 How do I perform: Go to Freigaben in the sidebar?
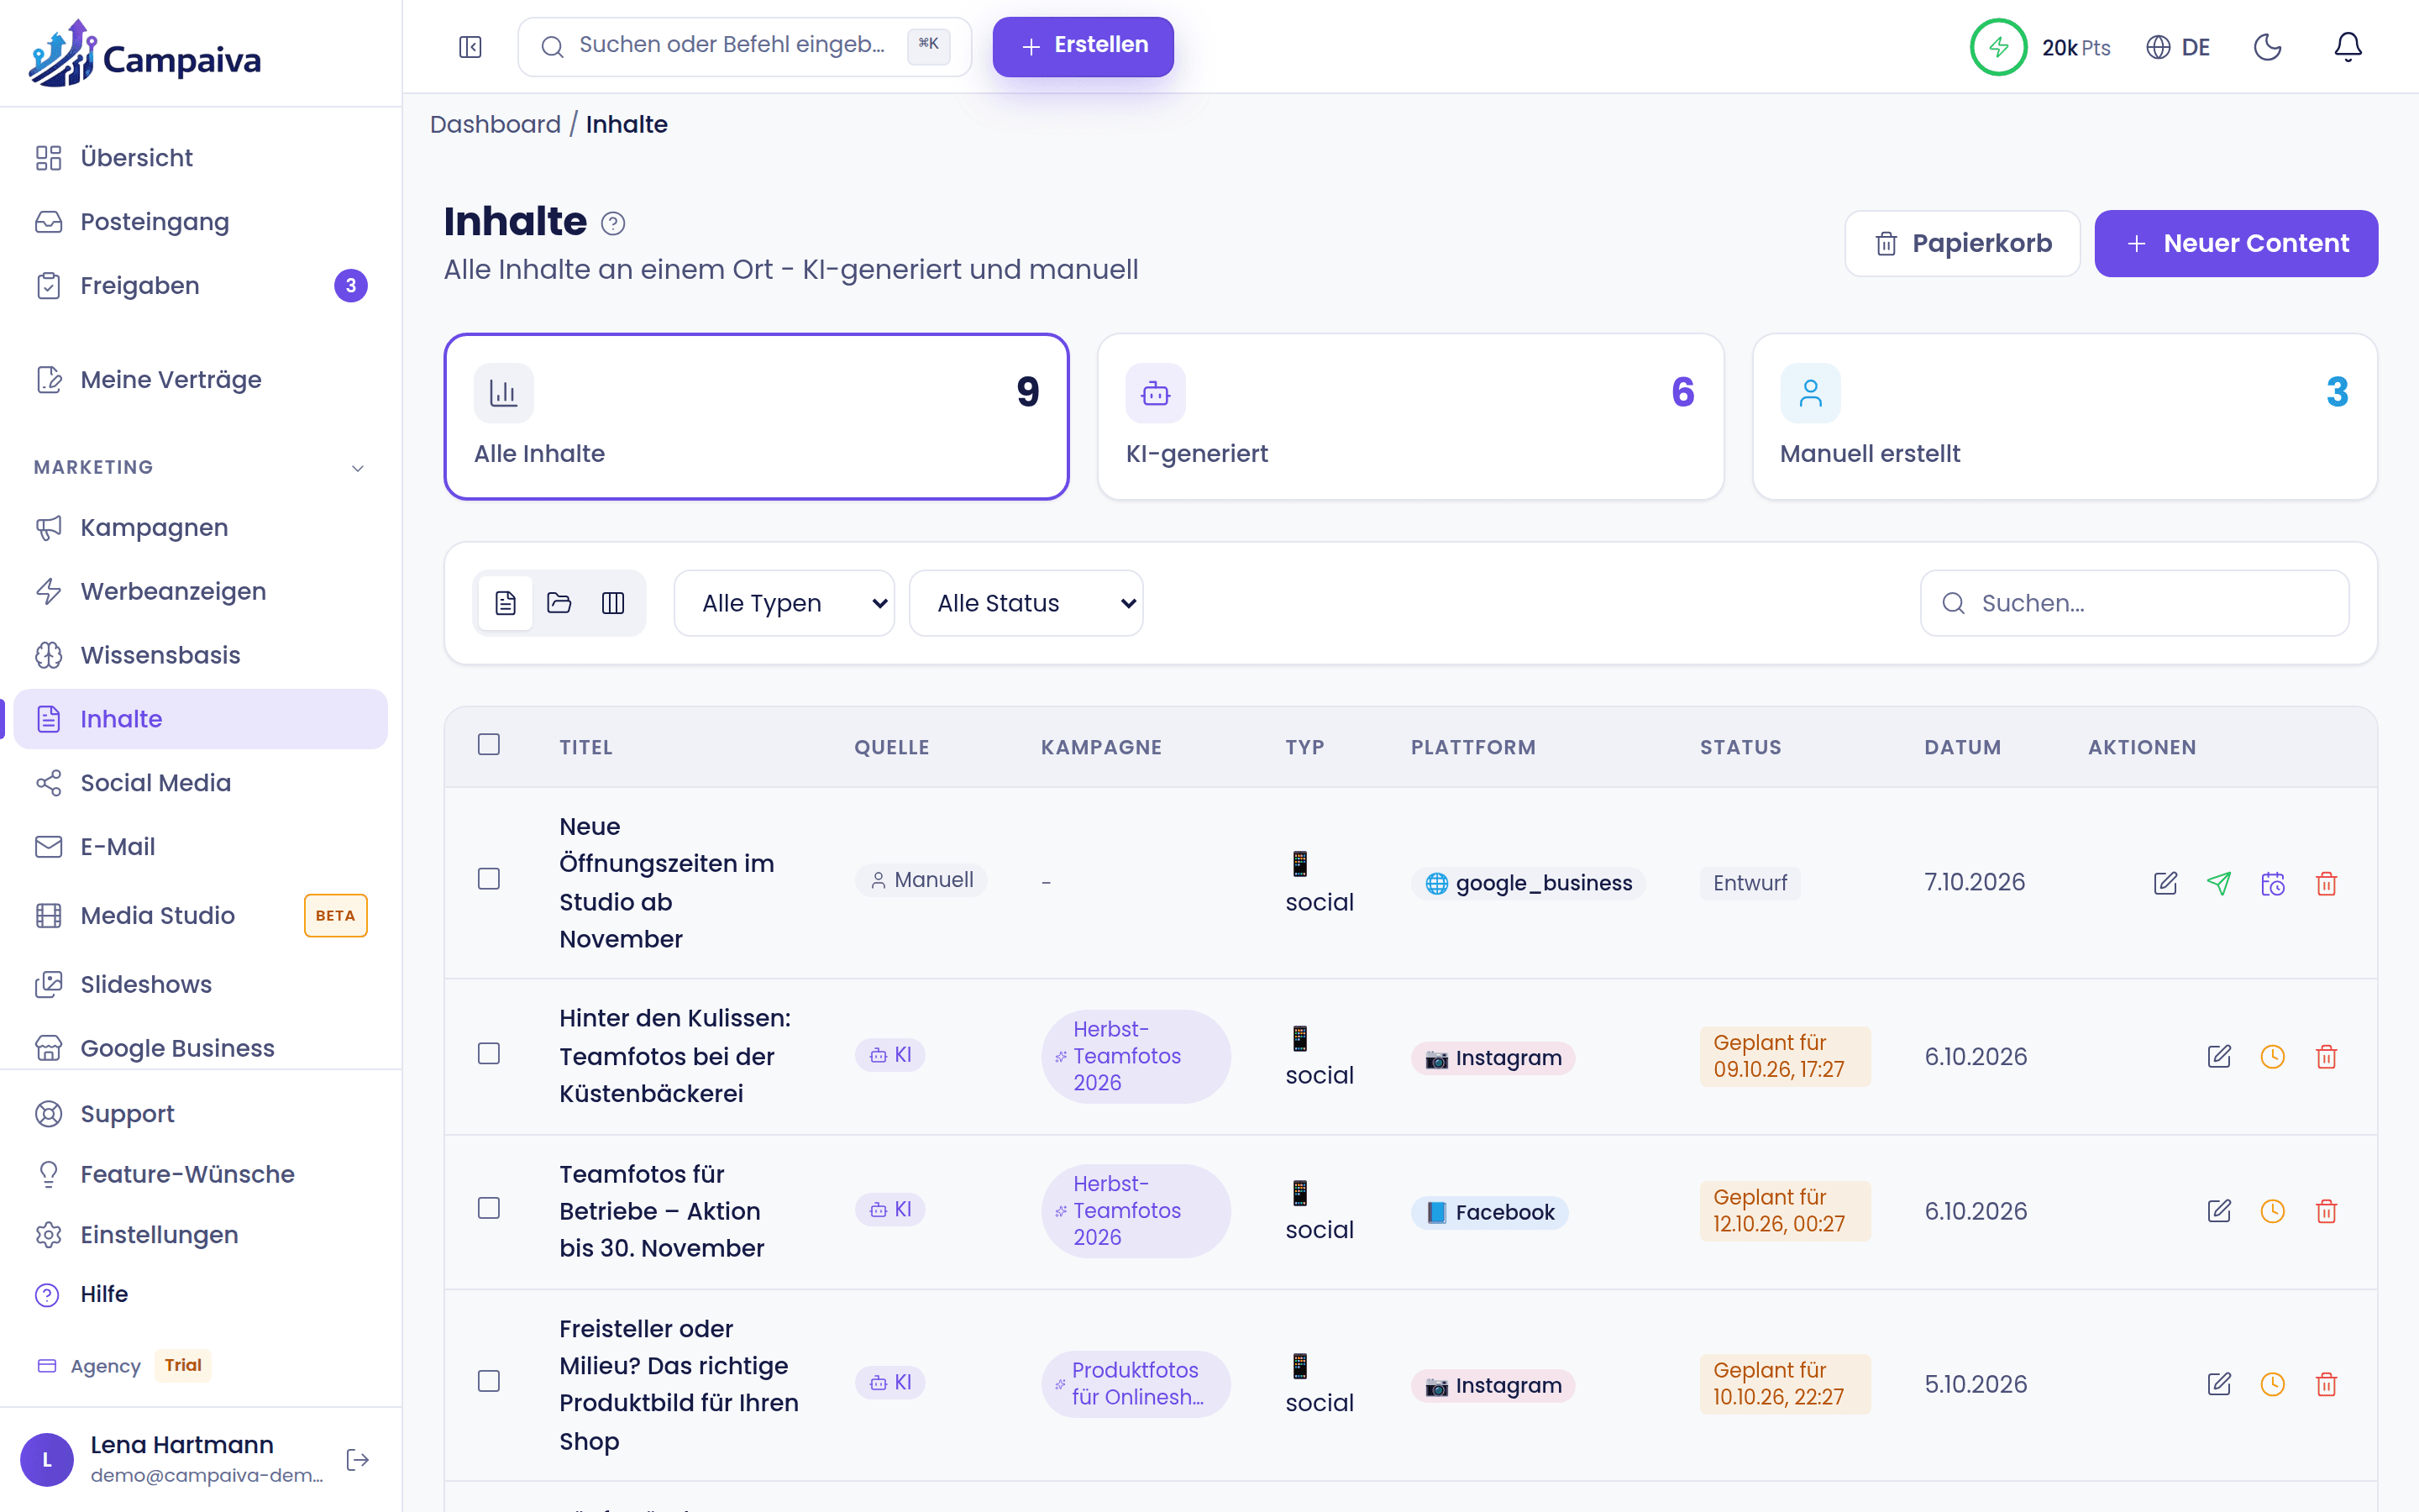(x=200, y=286)
